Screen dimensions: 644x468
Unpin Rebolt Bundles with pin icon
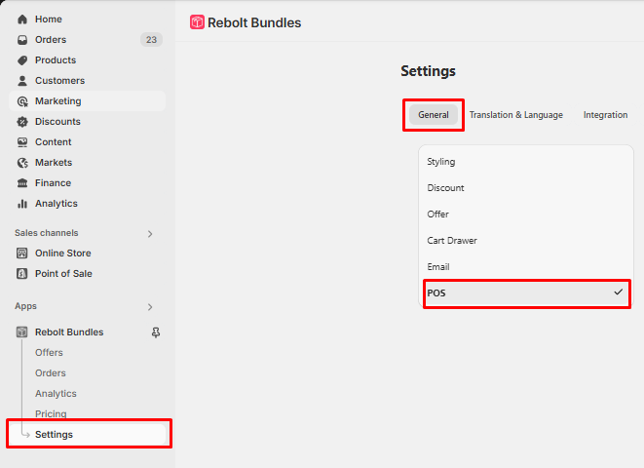[156, 332]
